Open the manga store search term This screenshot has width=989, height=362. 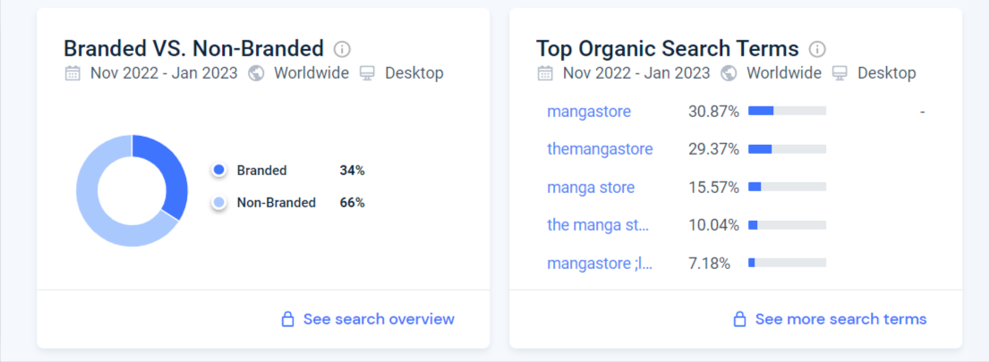[x=591, y=188]
